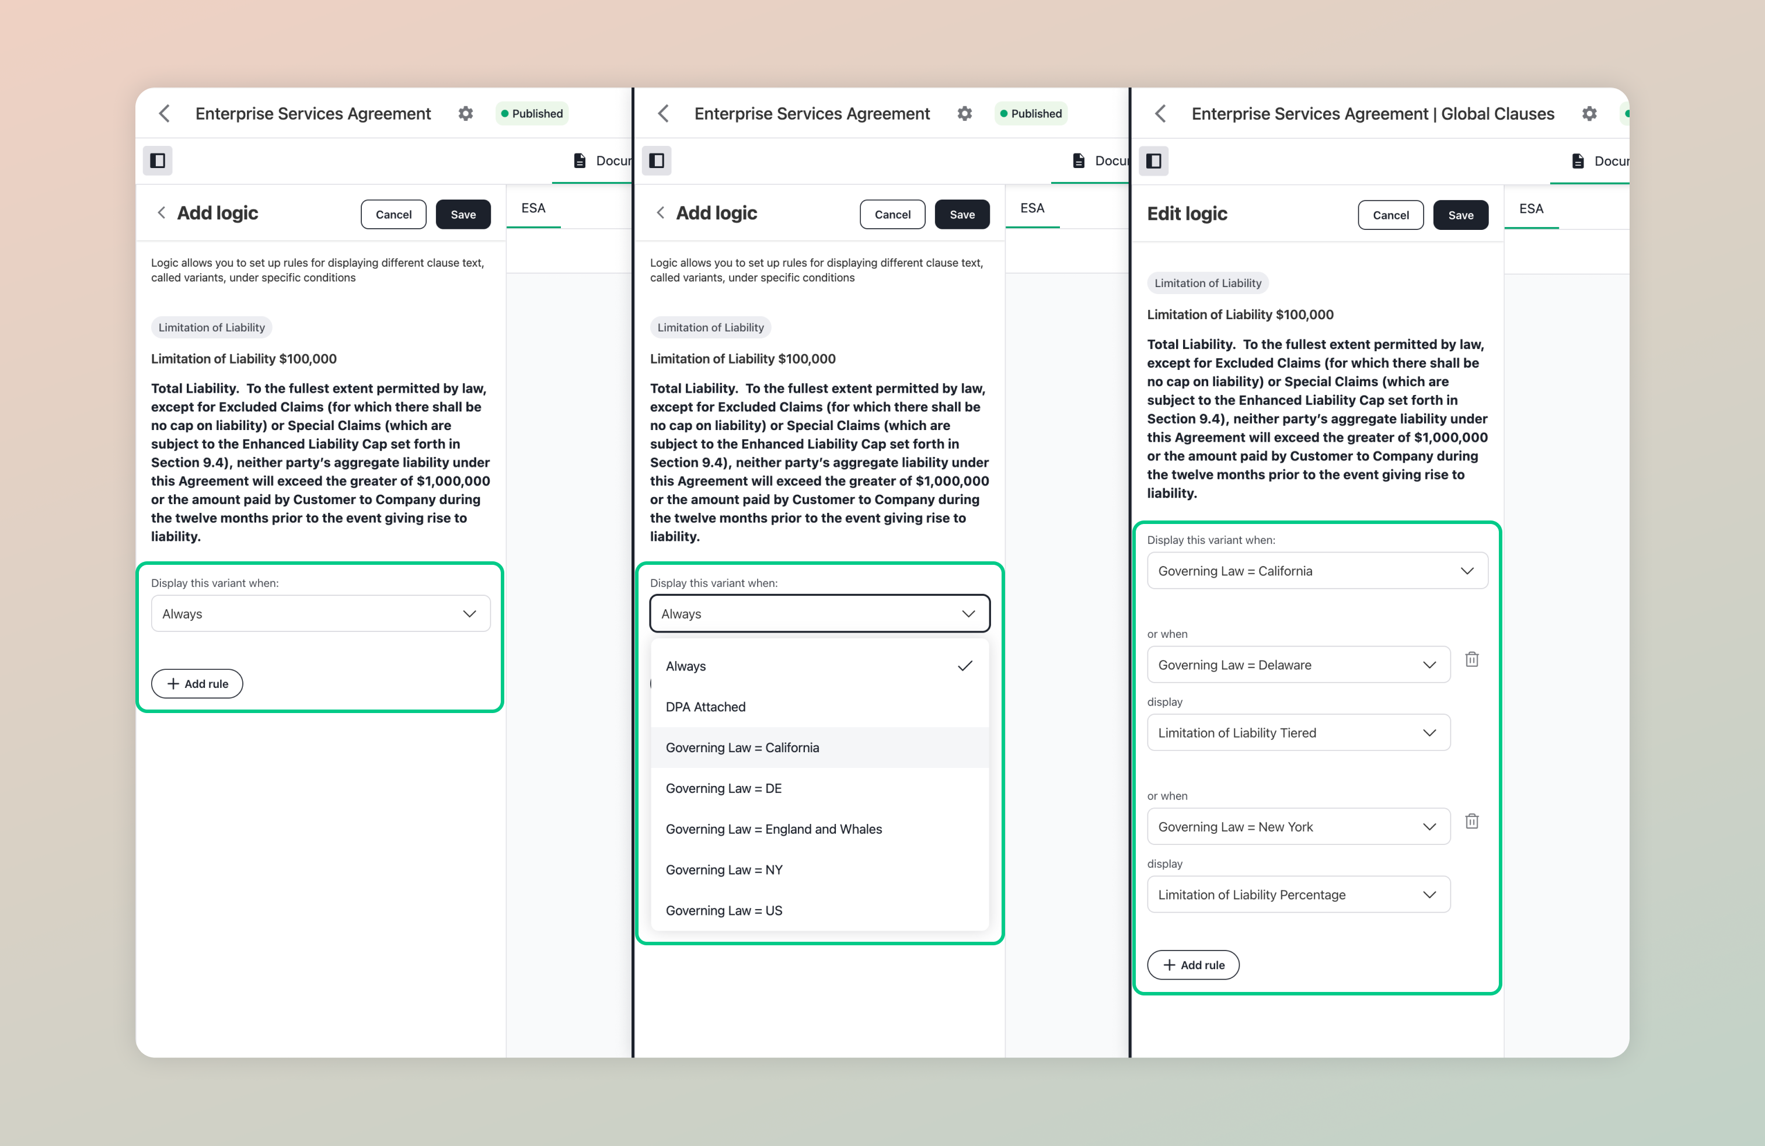Select Governing Law = DE option
Viewport: 1765px width, 1146px height.
tap(820, 788)
